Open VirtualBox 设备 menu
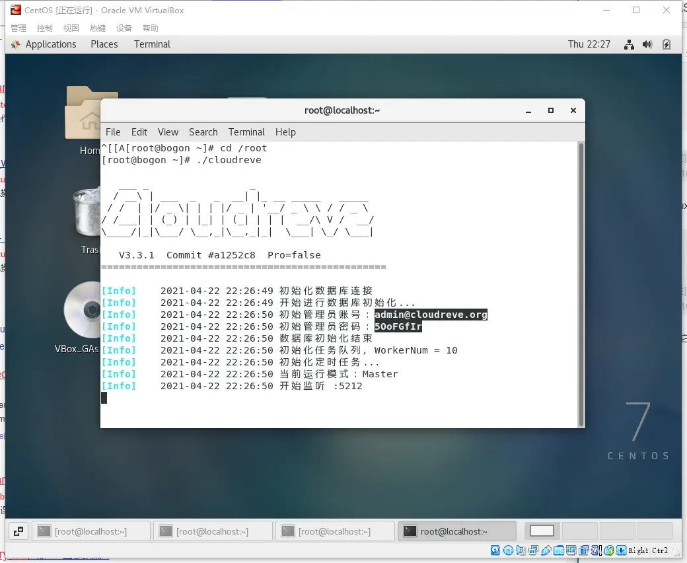Image resolution: width=687 pixels, height=563 pixels. click(x=124, y=28)
